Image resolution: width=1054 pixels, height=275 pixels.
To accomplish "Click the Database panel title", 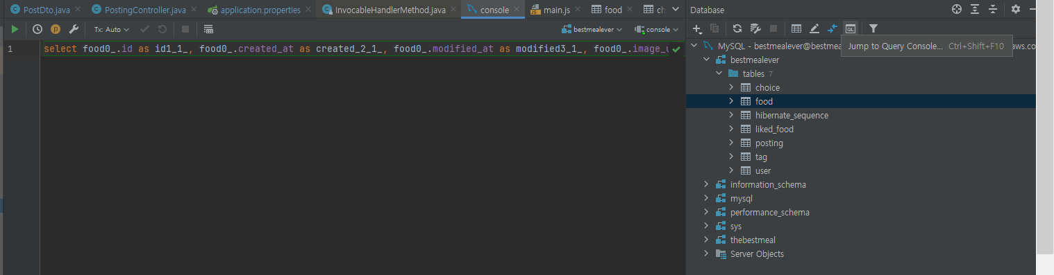I will (707, 10).
